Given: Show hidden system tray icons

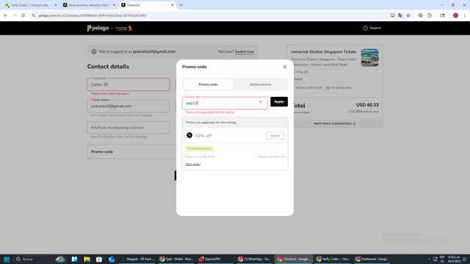Looking at the screenshot, I should pos(429,259).
